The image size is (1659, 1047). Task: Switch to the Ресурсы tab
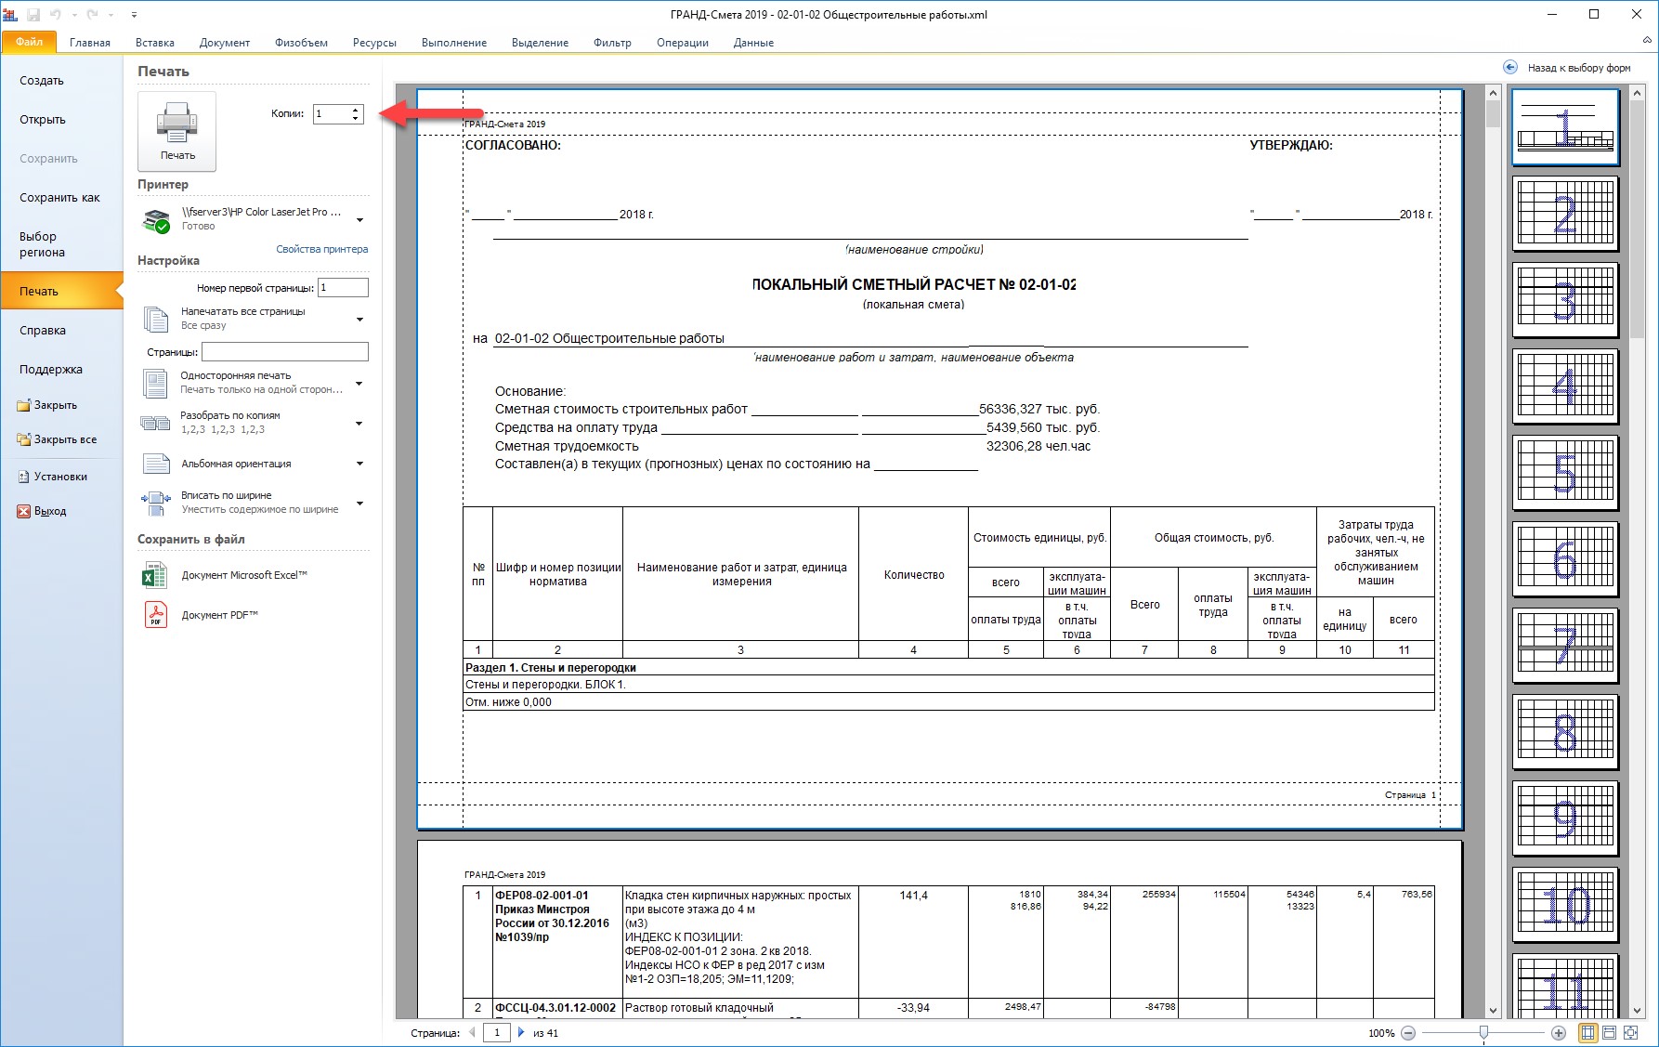click(x=374, y=43)
